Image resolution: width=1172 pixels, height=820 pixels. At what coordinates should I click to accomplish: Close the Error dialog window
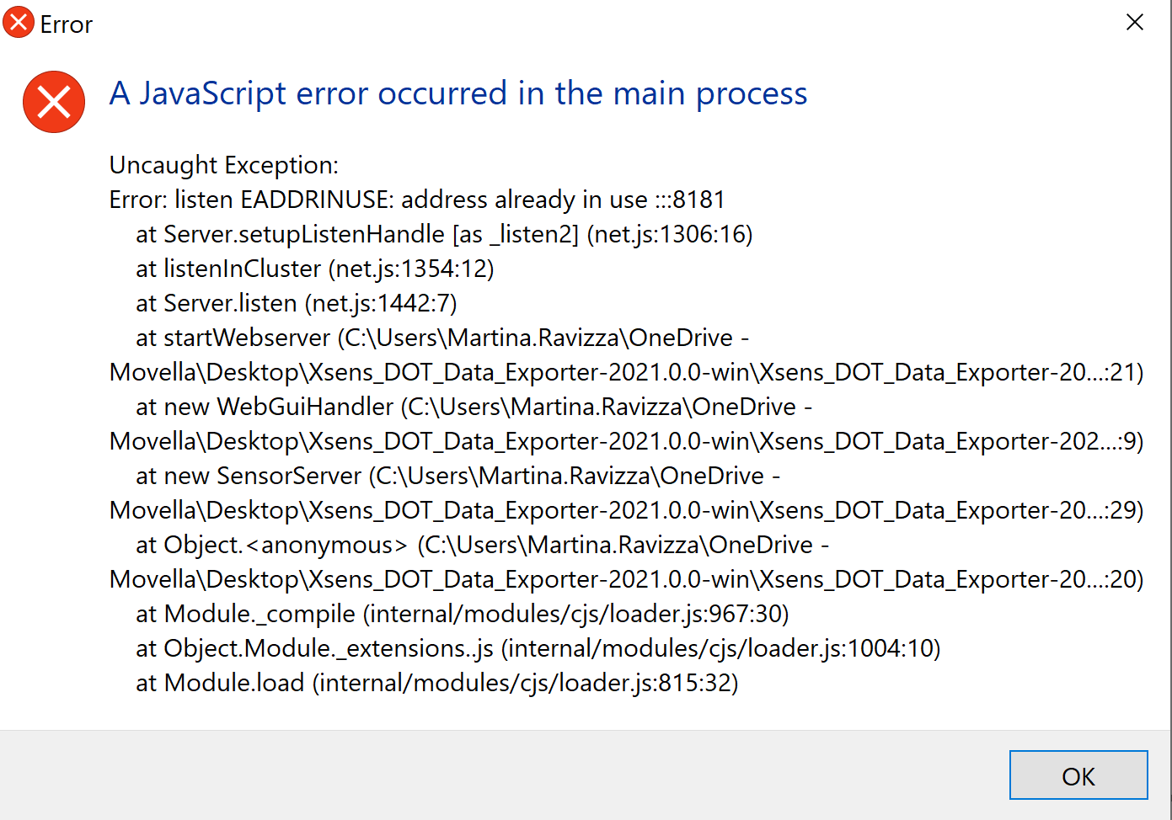1135,23
